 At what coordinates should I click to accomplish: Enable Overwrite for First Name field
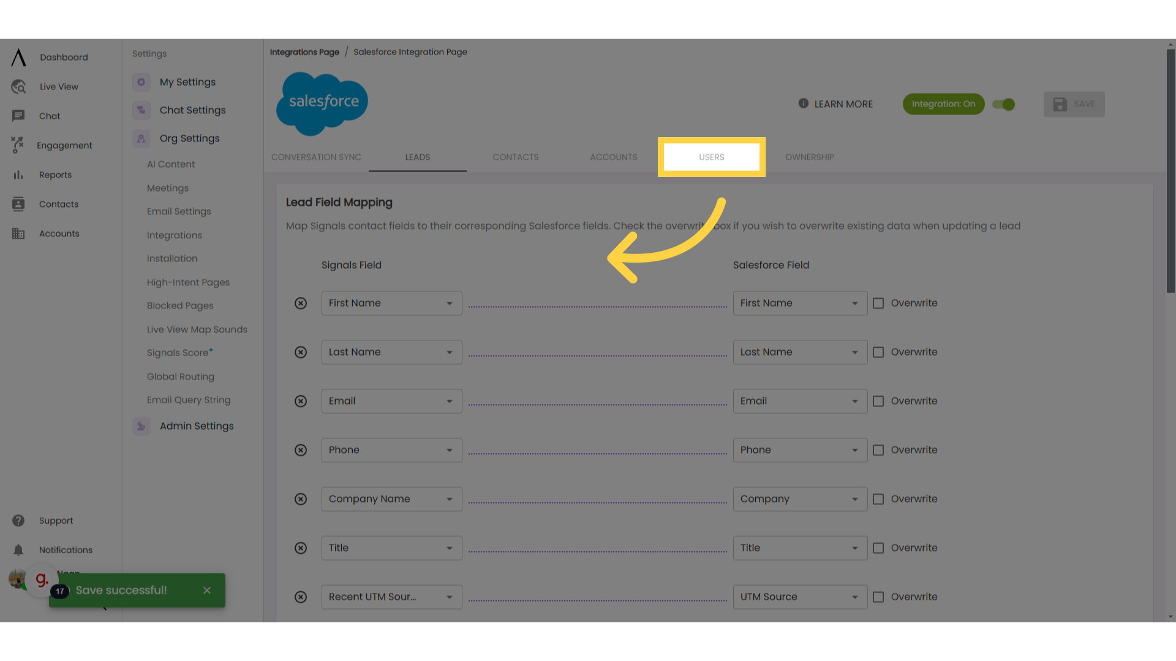pos(878,303)
